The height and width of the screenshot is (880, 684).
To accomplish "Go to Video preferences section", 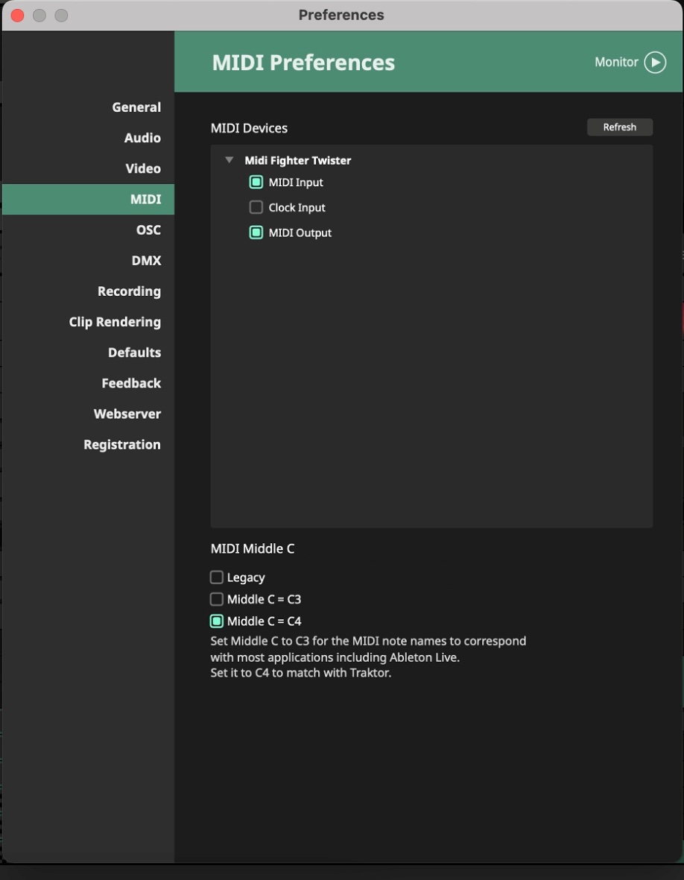I will (143, 168).
